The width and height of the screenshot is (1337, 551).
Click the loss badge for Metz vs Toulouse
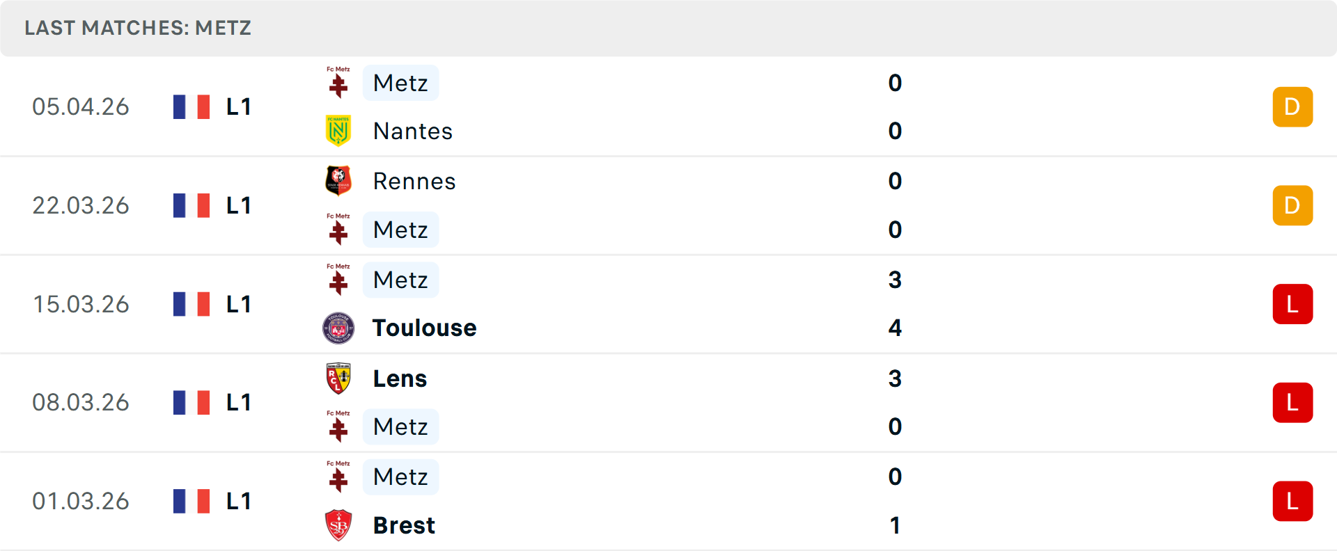(1292, 304)
